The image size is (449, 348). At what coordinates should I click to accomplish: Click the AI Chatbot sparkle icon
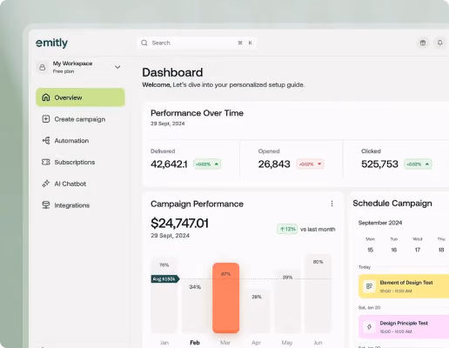point(46,184)
